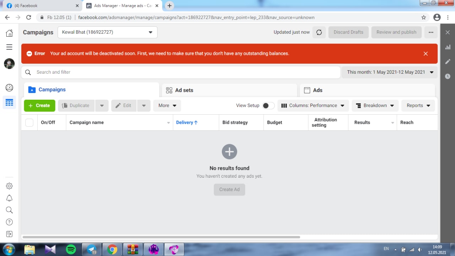Click the Create Ad button
Screen dimensions: 455x256
pos(229,190)
